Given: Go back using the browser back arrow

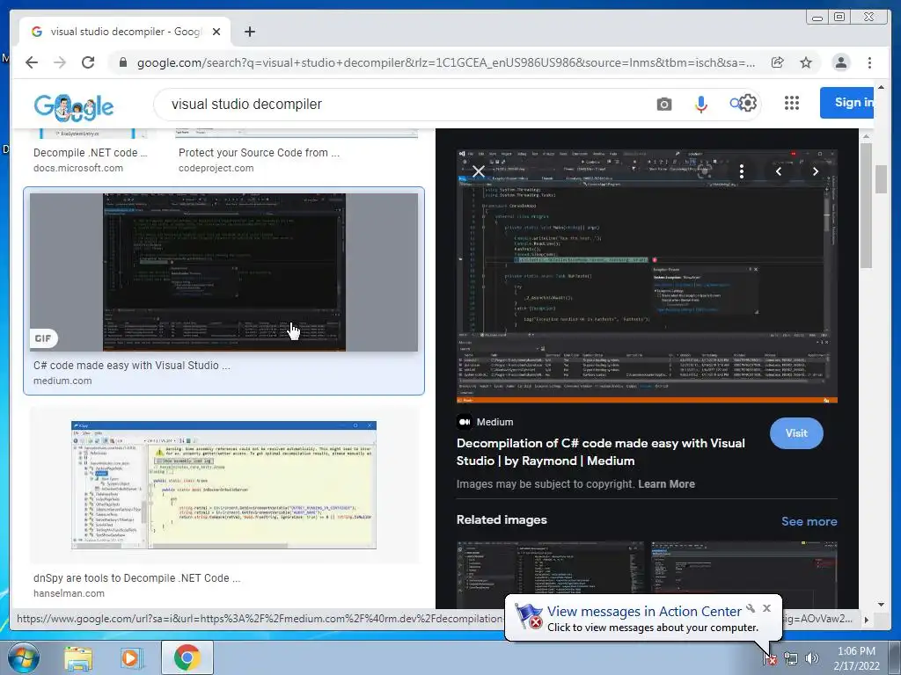Looking at the screenshot, I should tap(32, 62).
